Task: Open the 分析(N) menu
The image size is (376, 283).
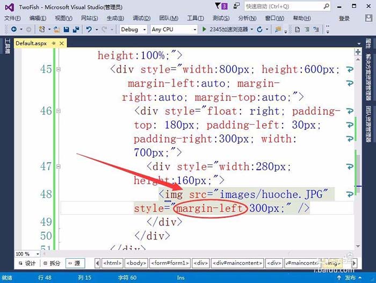Action: pos(247,18)
